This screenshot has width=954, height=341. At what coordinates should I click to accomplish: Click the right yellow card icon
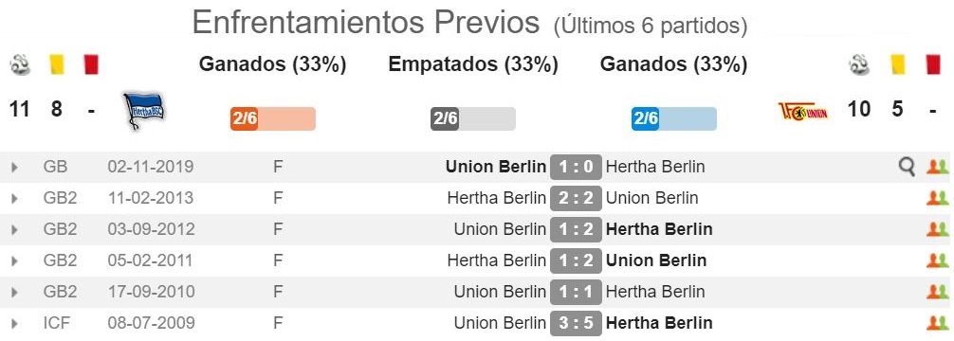898,64
